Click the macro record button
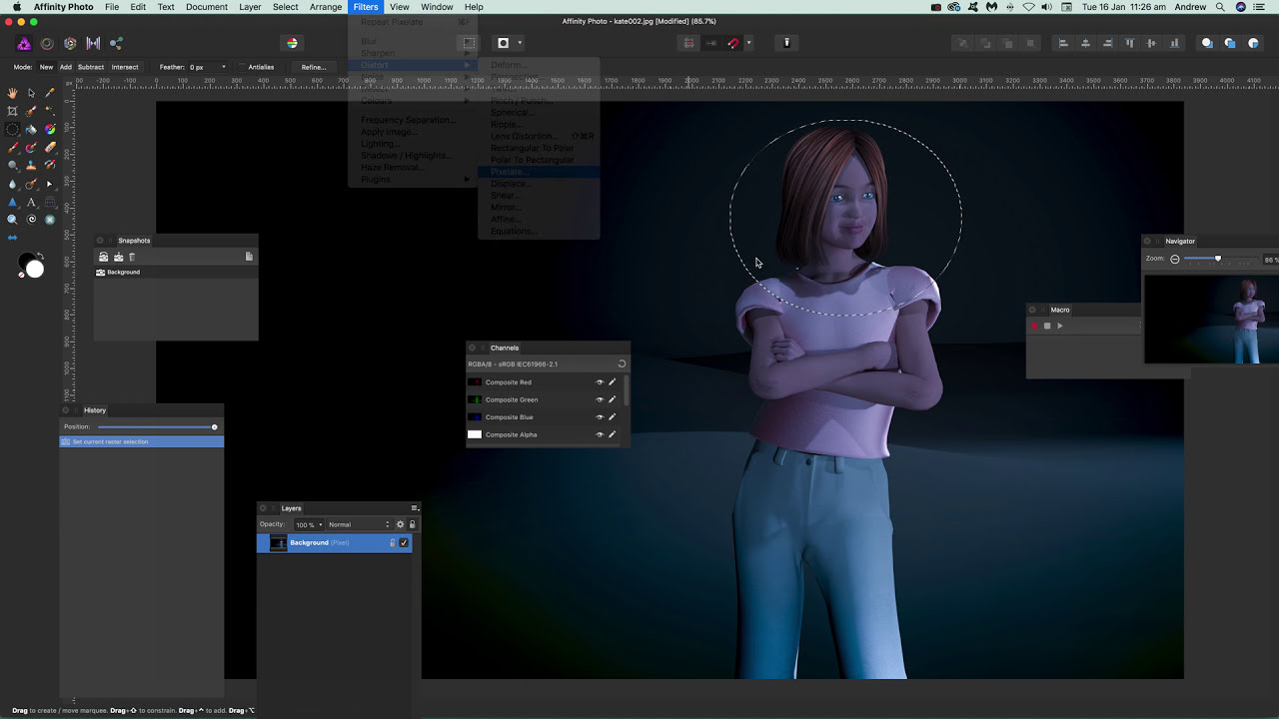The width and height of the screenshot is (1279, 719). pyautogui.click(x=1034, y=326)
